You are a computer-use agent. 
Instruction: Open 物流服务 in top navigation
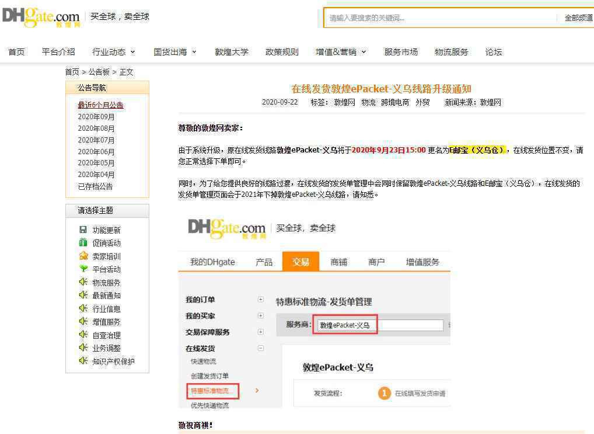pyautogui.click(x=452, y=52)
